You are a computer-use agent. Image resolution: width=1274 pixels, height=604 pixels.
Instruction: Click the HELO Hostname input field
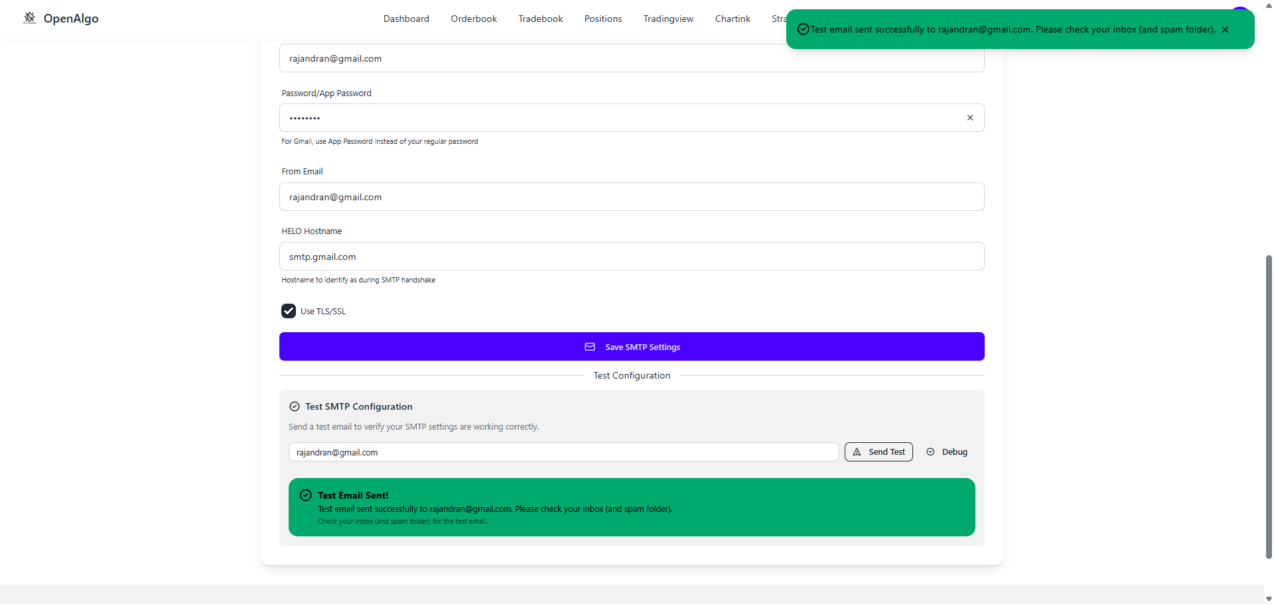tap(631, 257)
